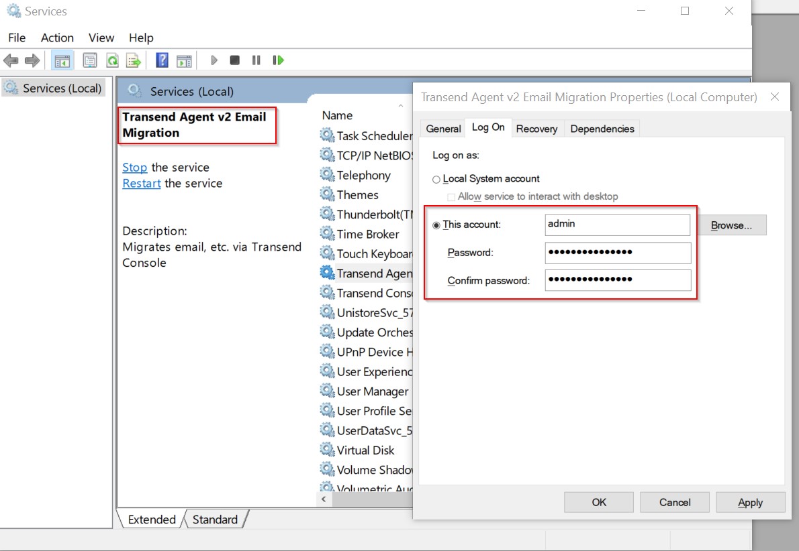
Task: Click gear icon beside Themes service
Action: [326, 194]
